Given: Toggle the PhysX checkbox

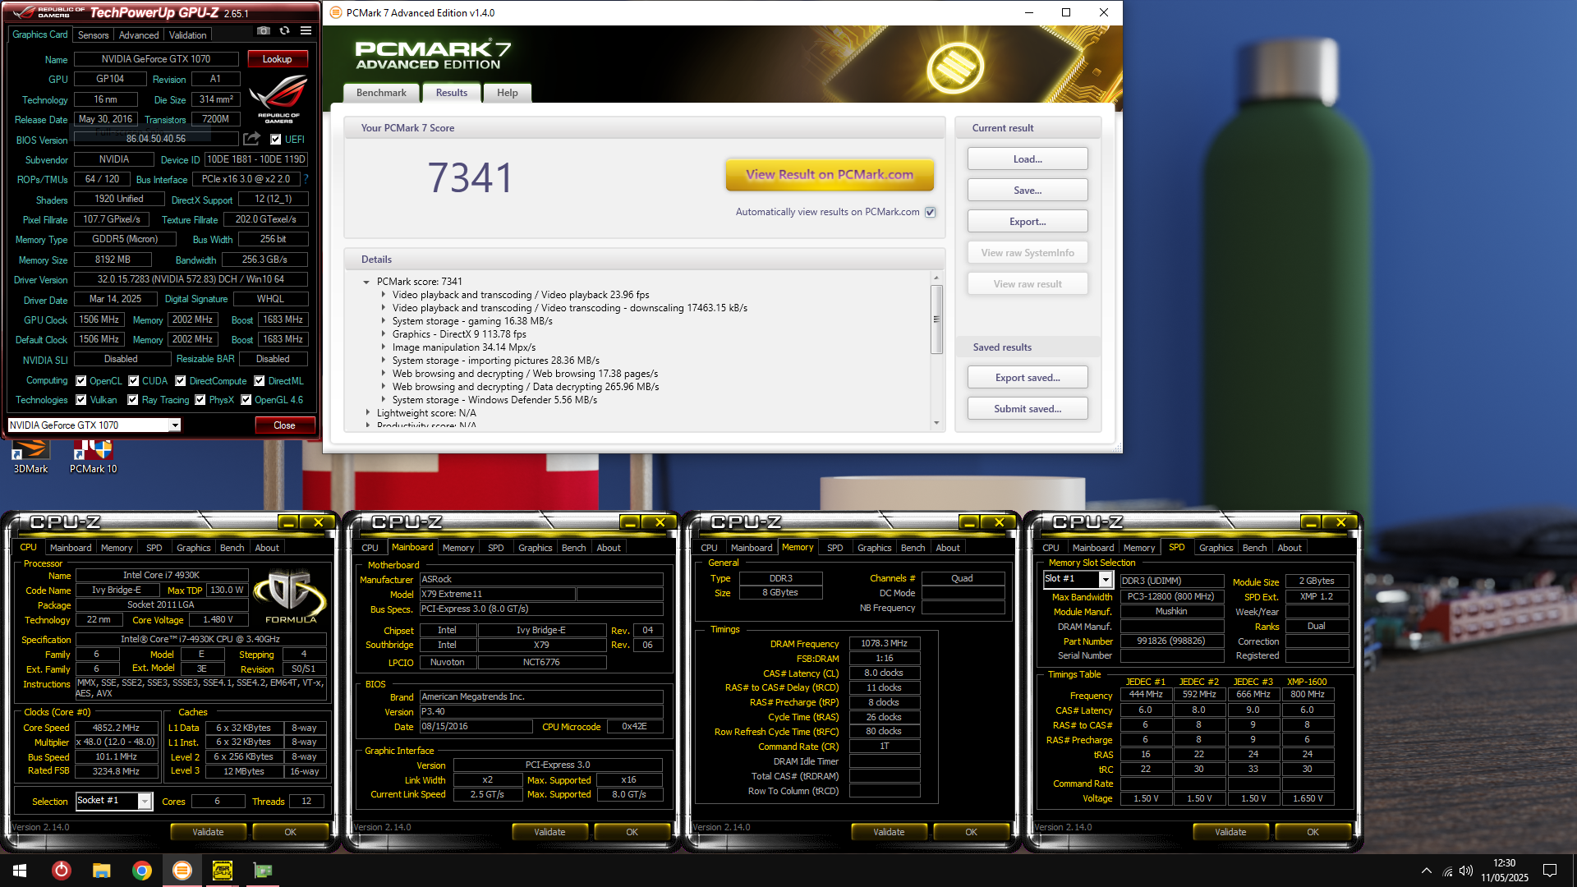Looking at the screenshot, I should [x=200, y=400].
